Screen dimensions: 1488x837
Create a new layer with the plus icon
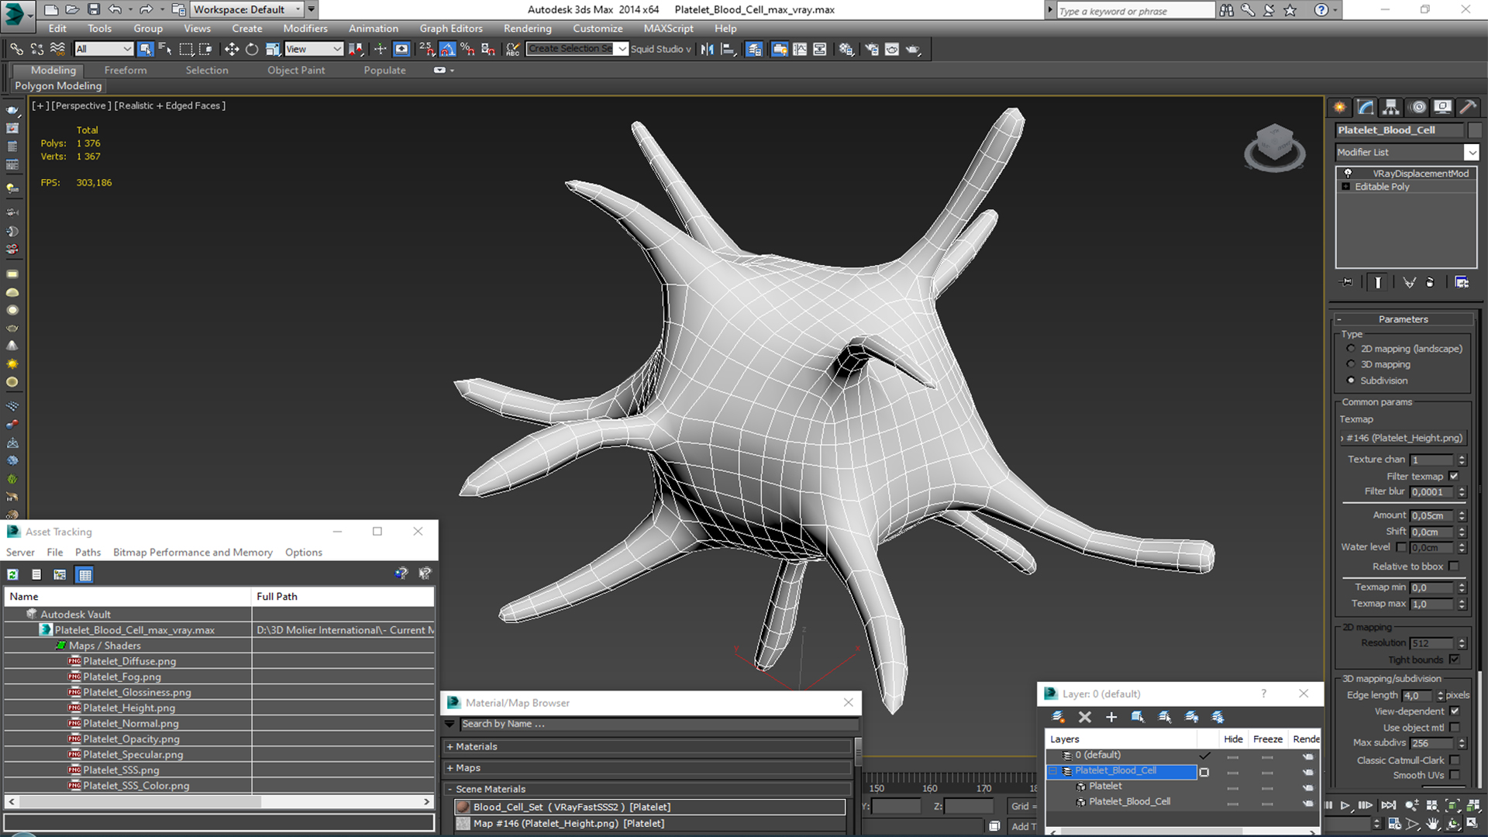(1111, 717)
